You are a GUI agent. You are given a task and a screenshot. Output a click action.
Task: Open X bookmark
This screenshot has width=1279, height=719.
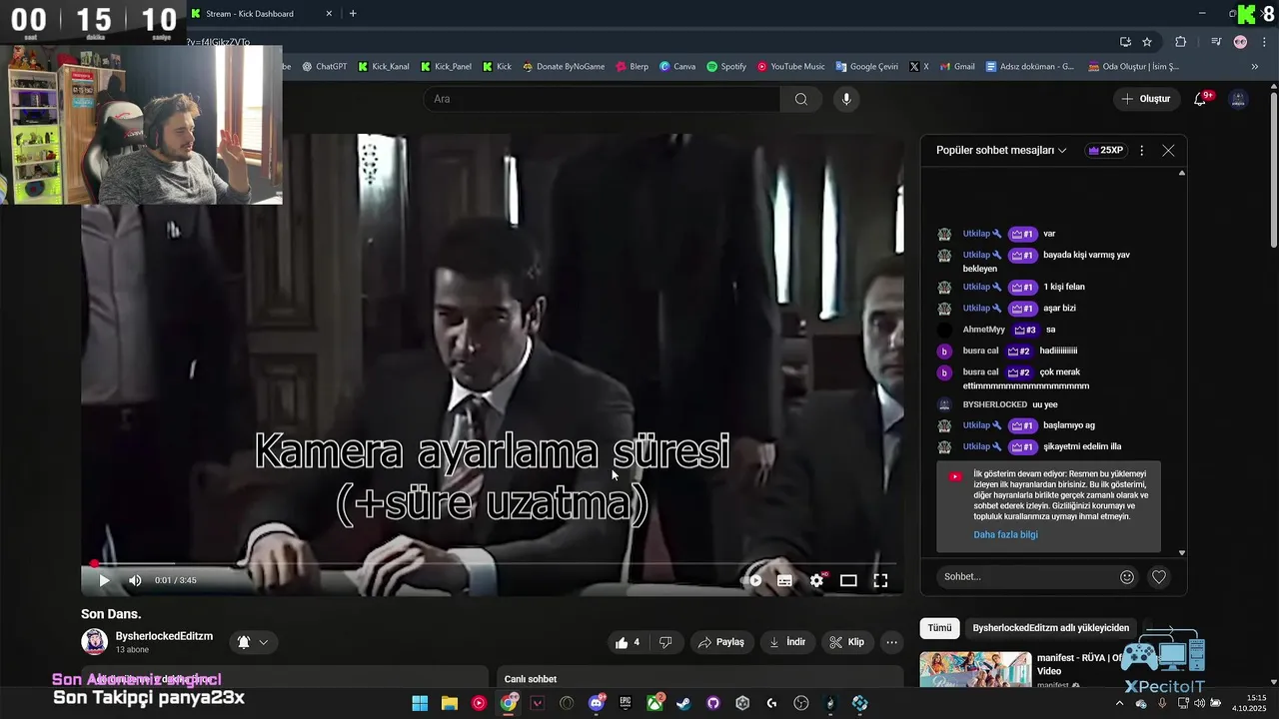pos(918,67)
